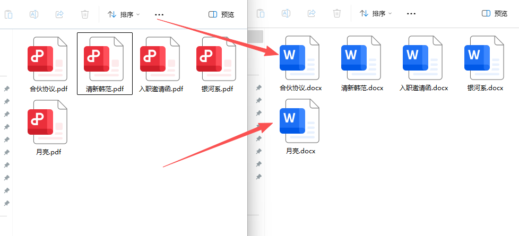Image resolution: width=519 pixels, height=236 pixels.
Task: Select 入职邀请函.pdf file icon
Action: [160, 59]
